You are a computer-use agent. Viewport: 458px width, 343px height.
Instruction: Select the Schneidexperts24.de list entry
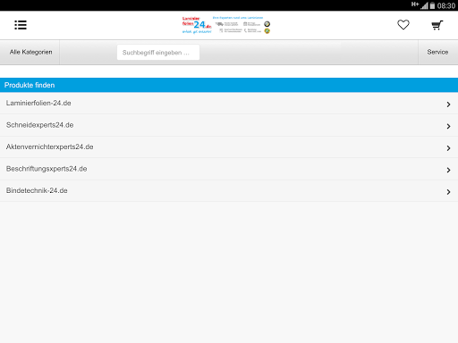(x=229, y=125)
